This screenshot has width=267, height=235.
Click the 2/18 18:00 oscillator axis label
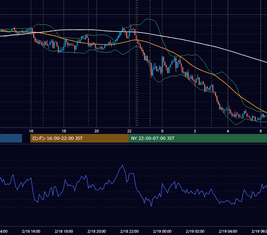click(64, 231)
